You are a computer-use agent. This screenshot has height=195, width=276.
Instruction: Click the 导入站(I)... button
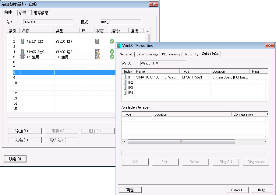pos(61,140)
